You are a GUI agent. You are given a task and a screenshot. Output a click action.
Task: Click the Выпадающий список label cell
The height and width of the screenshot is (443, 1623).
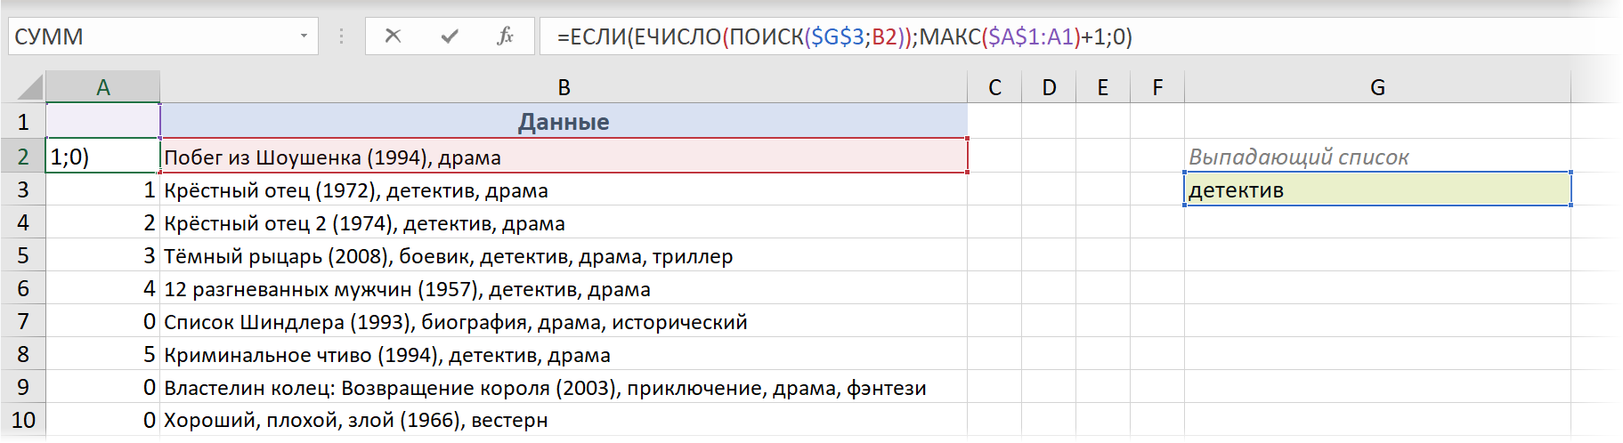(1377, 157)
